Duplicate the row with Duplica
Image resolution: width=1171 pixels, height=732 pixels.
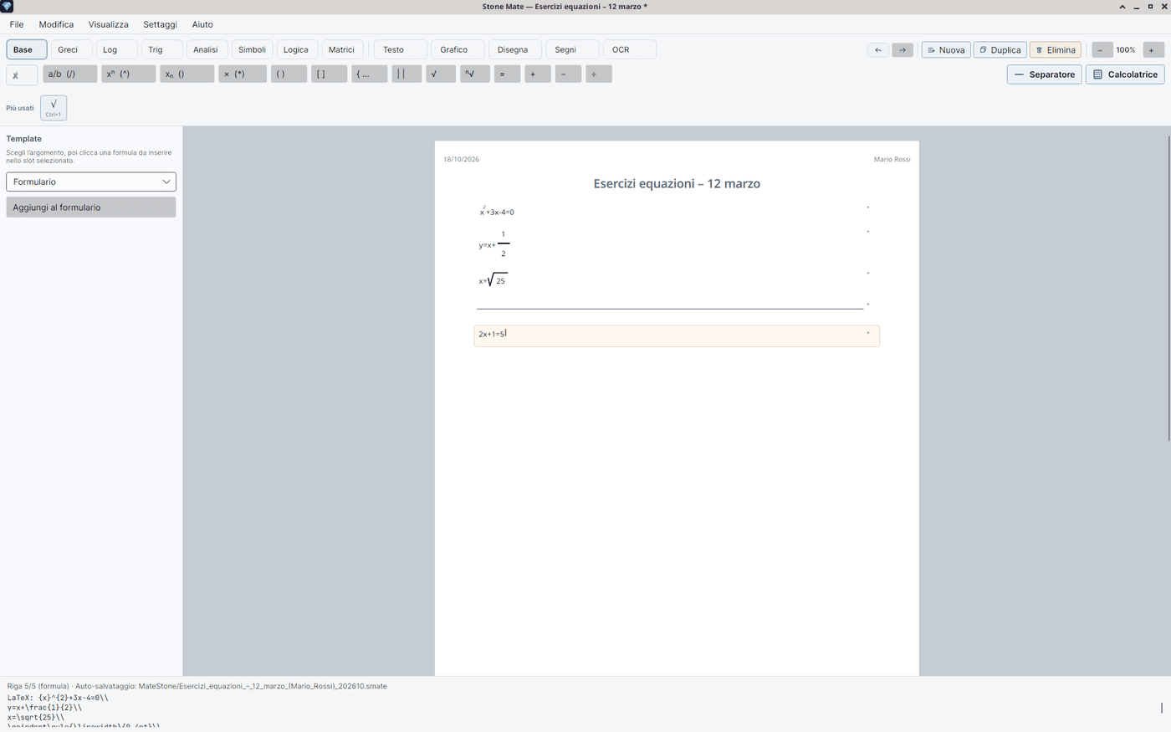pyautogui.click(x=1000, y=50)
